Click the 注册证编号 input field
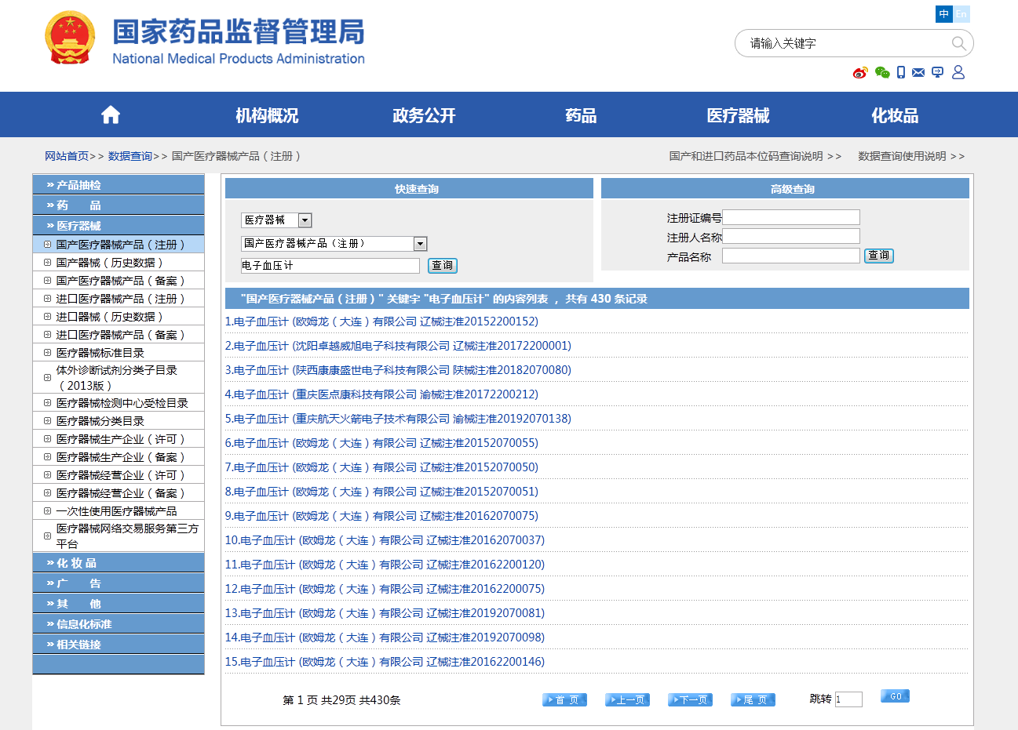The width and height of the screenshot is (1018, 730). (790, 217)
